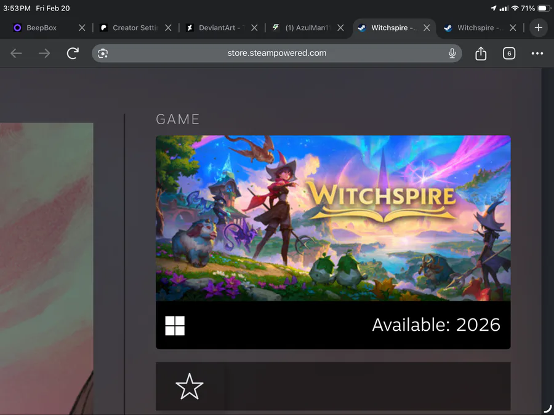This screenshot has height=415, width=554.
Task: Click the GAME section heading
Action: pyautogui.click(x=178, y=119)
